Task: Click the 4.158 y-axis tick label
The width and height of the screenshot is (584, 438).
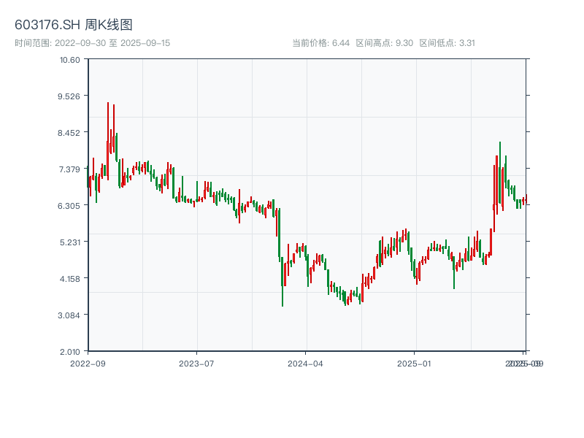Action: [x=70, y=278]
